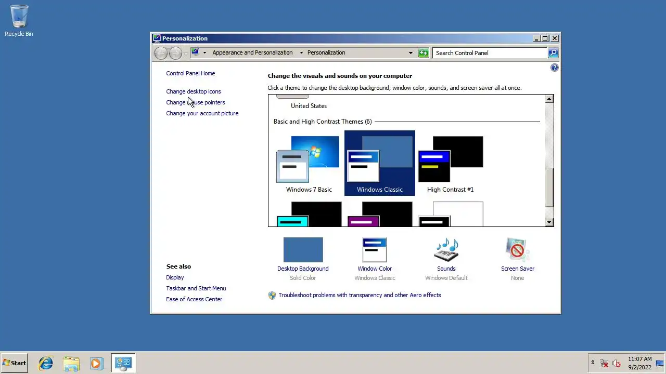Select the High Contrast #1 theme
The height and width of the screenshot is (374, 666).
[451, 164]
